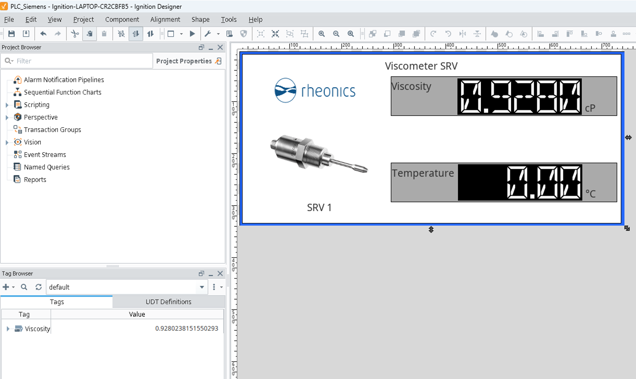Click the wrench tools icon
The height and width of the screenshot is (379, 636).
pos(208,34)
